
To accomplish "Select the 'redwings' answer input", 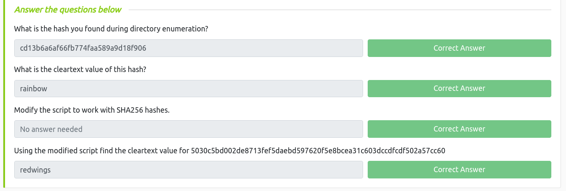I will pyautogui.click(x=188, y=169).
